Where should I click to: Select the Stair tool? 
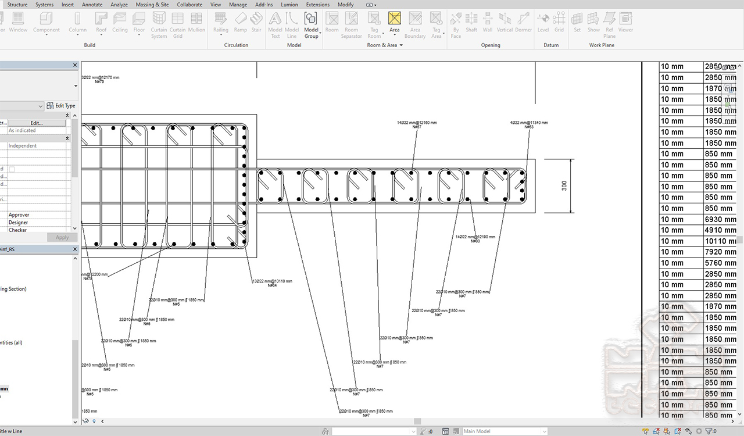[x=256, y=23]
